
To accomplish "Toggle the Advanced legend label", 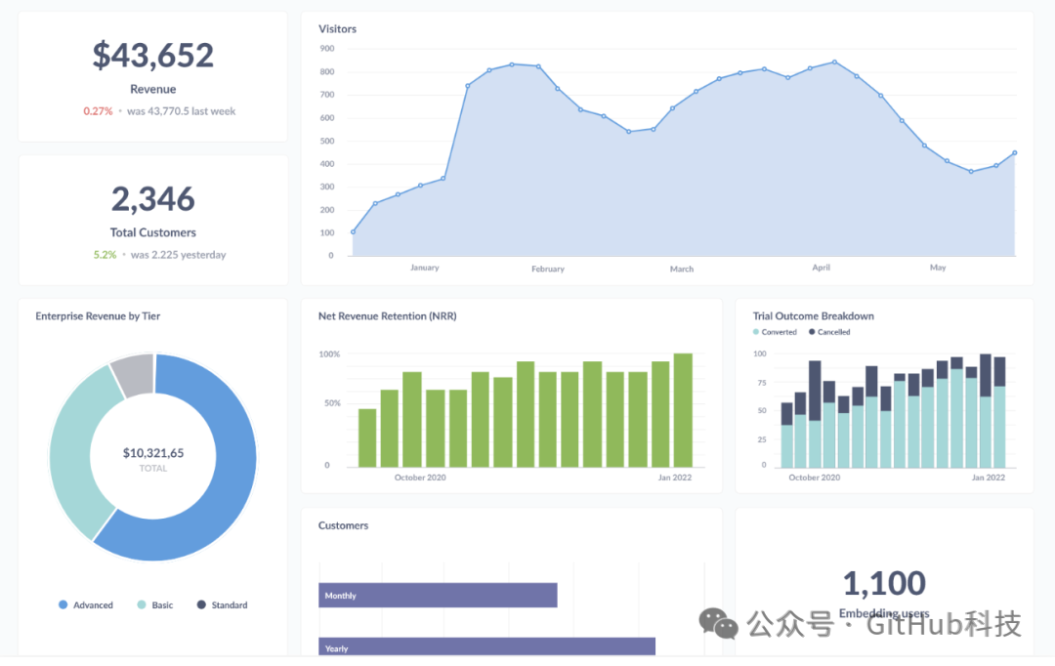I will (x=93, y=604).
